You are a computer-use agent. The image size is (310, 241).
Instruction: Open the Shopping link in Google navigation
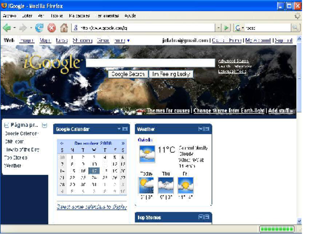(82, 41)
